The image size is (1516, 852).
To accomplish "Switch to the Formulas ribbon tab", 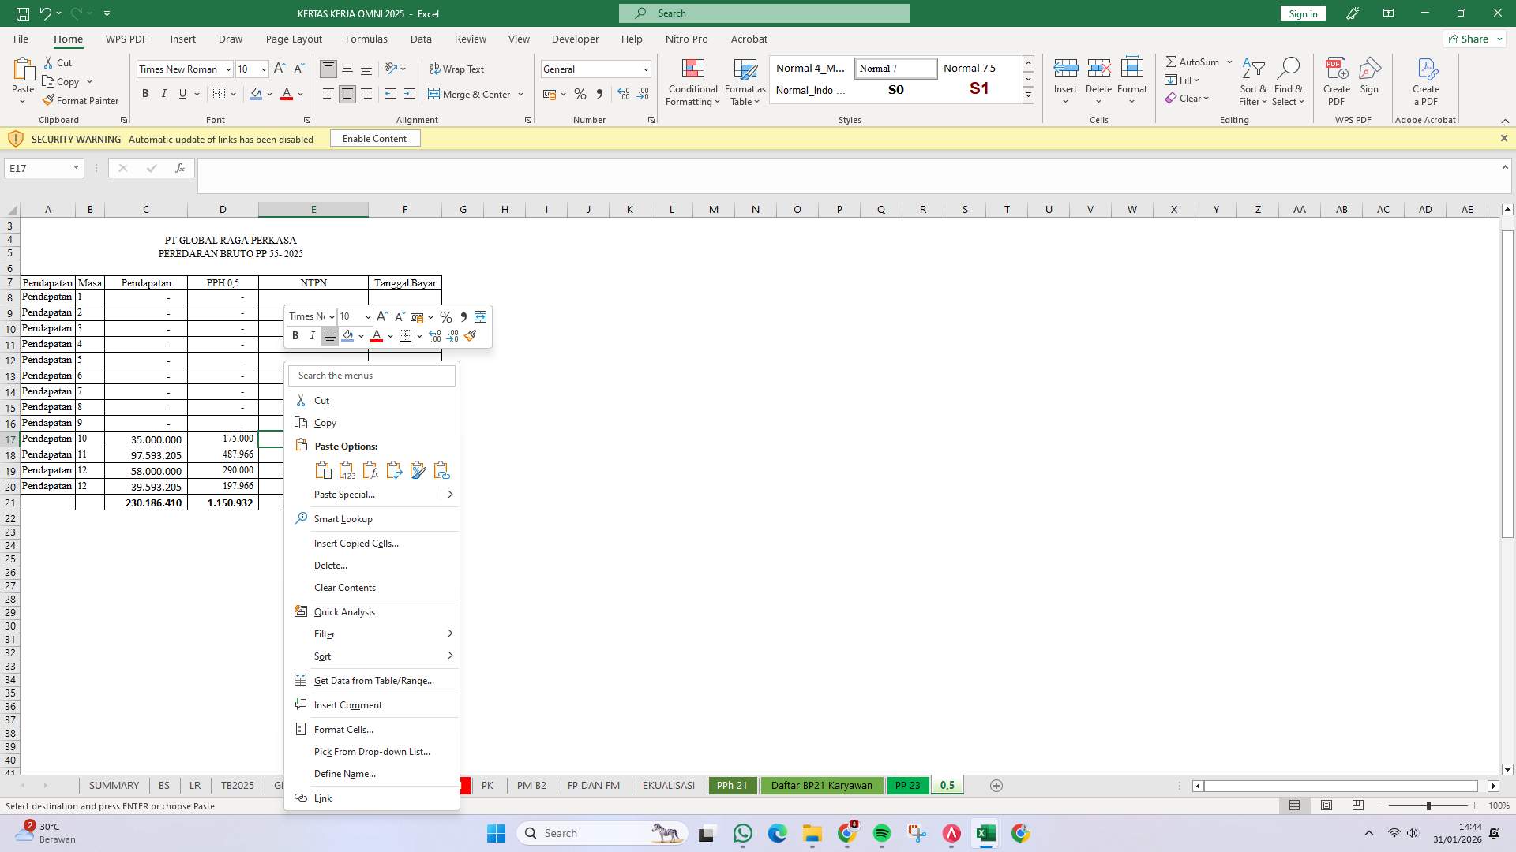I will (366, 39).
